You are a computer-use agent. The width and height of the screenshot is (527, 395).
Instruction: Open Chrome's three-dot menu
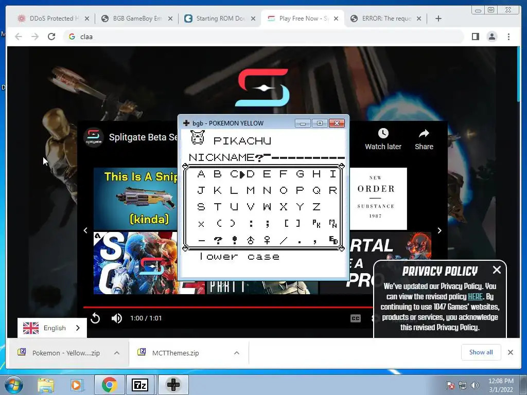pyautogui.click(x=508, y=37)
